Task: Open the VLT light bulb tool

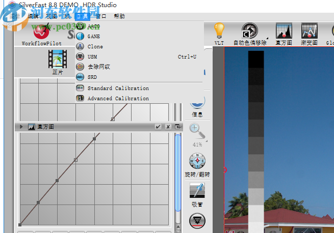Action: coord(219,34)
